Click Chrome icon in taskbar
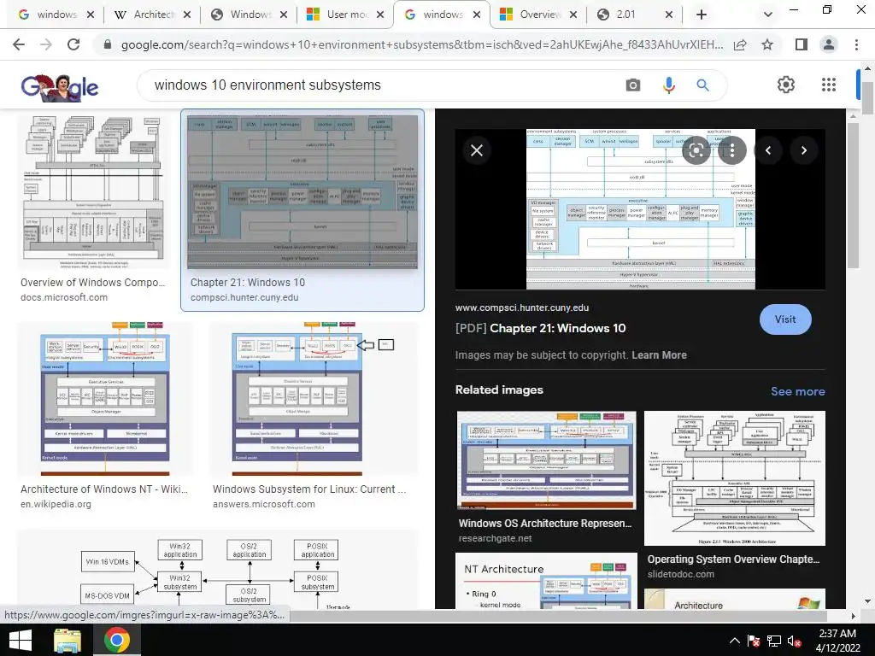 pos(116,641)
